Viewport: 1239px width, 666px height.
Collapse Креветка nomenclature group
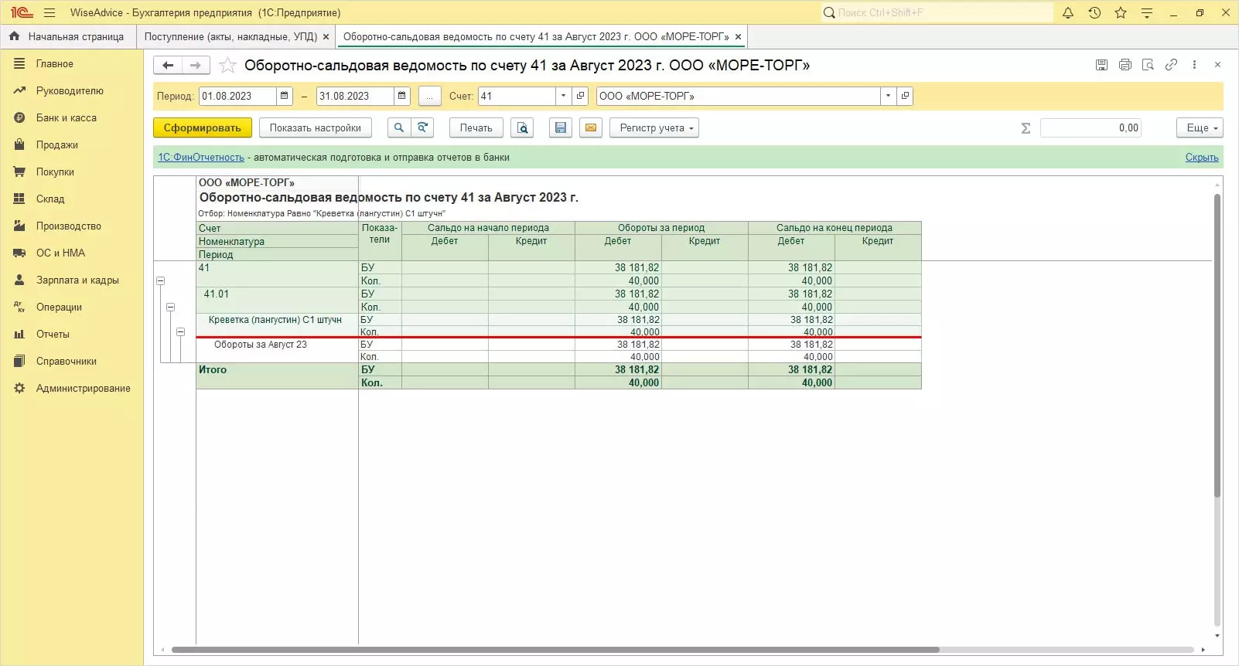pos(180,332)
